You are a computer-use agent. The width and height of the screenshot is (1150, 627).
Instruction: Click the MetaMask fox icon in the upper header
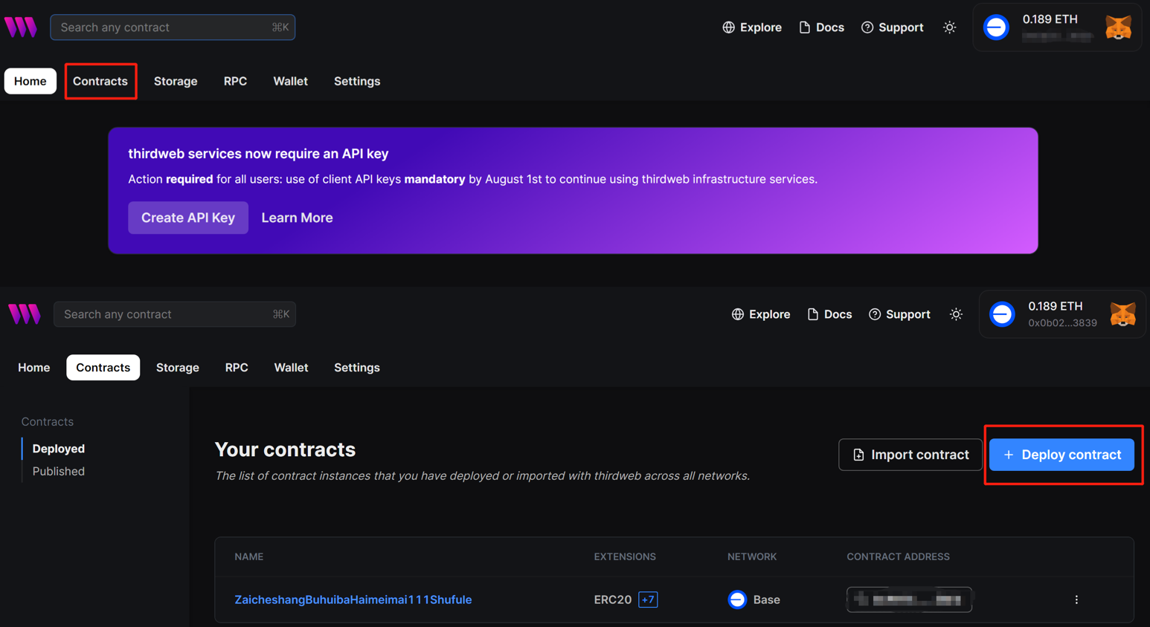pos(1118,27)
